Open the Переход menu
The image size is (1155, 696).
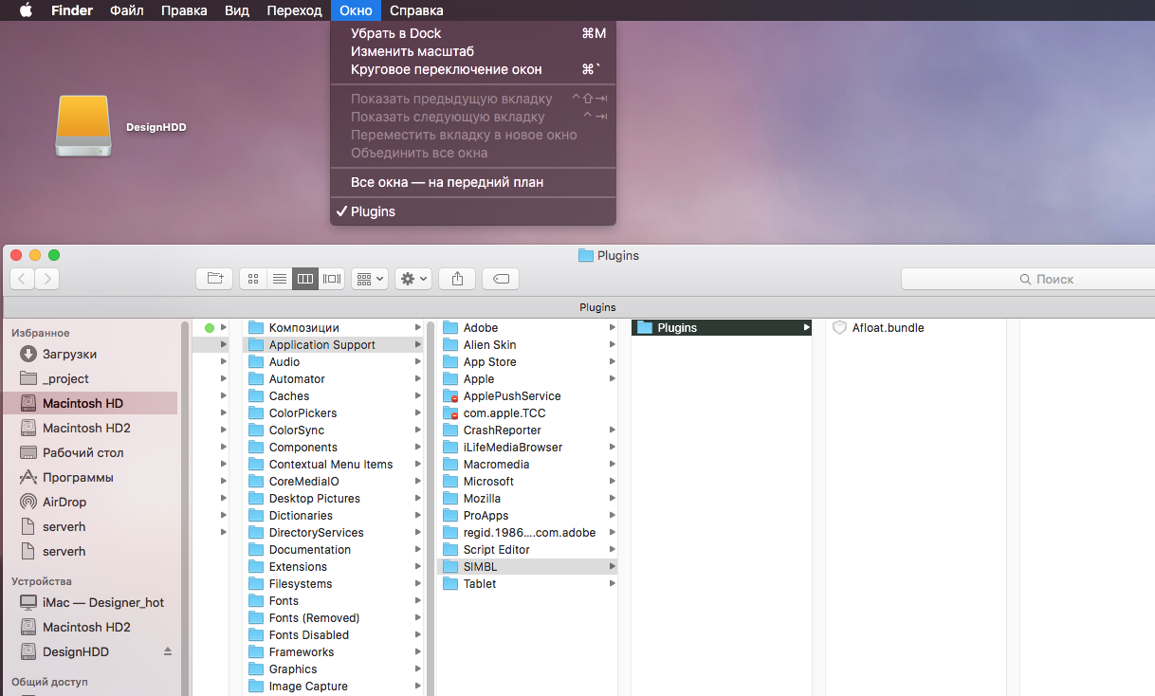click(294, 10)
